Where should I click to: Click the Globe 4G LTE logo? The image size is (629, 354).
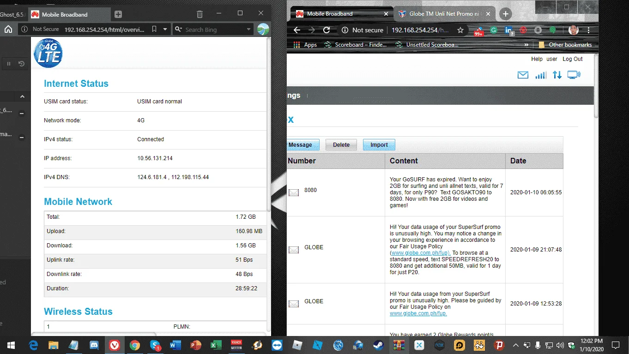(x=48, y=53)
